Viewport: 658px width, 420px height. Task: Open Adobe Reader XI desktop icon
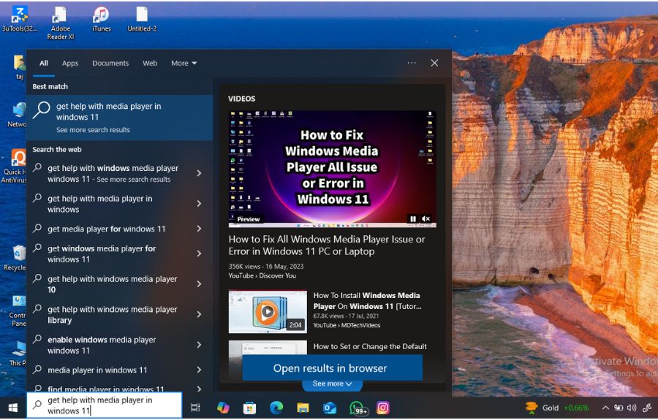61,23
